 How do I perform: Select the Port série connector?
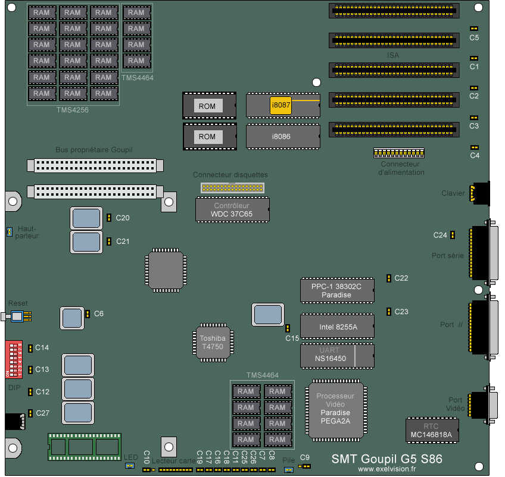pos(484,253)
